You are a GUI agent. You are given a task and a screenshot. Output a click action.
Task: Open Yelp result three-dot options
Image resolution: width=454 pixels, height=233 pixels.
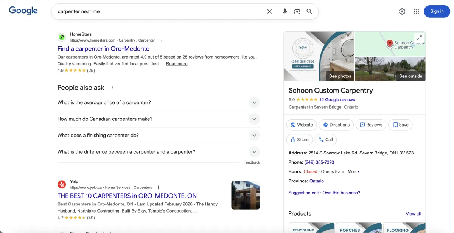159,187
